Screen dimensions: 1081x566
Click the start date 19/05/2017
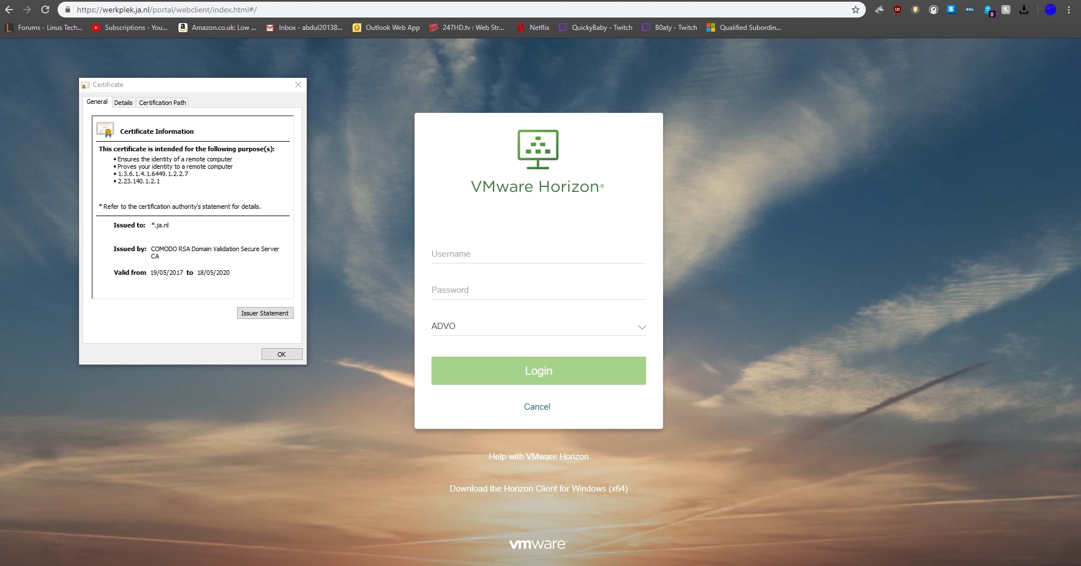coord(167,273)
